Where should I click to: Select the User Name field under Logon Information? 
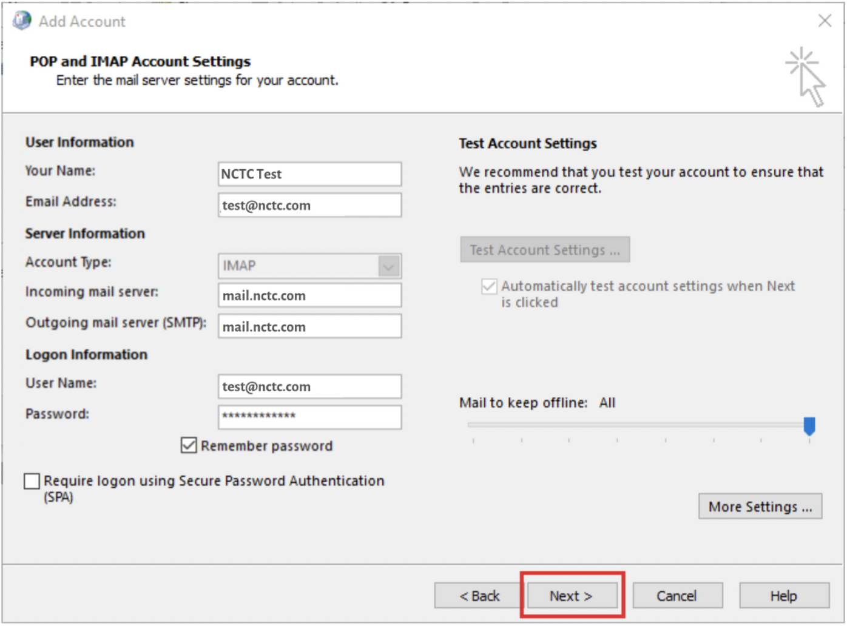click(x=309, y=386)
